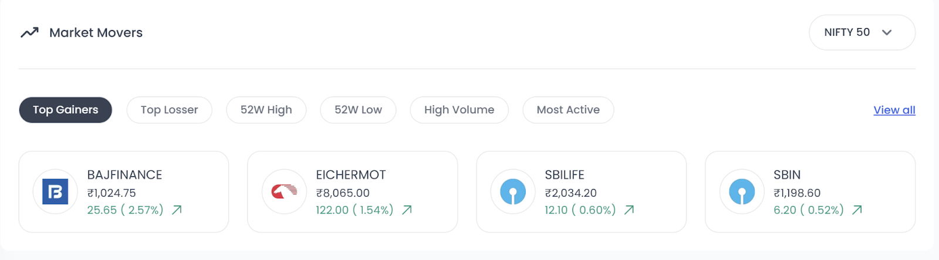Click the chevron beside NIFTY 50
Screen dimensions: 939x260
(x=887, y=32)
